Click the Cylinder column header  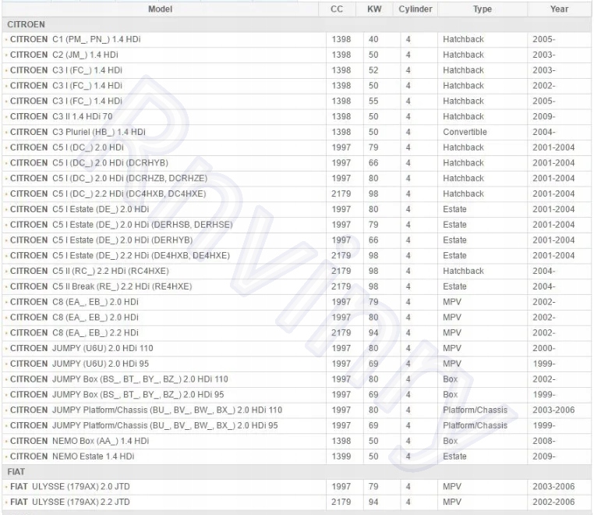coord(415,9)
